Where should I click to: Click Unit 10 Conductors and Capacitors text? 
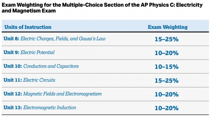pos(41,66)
